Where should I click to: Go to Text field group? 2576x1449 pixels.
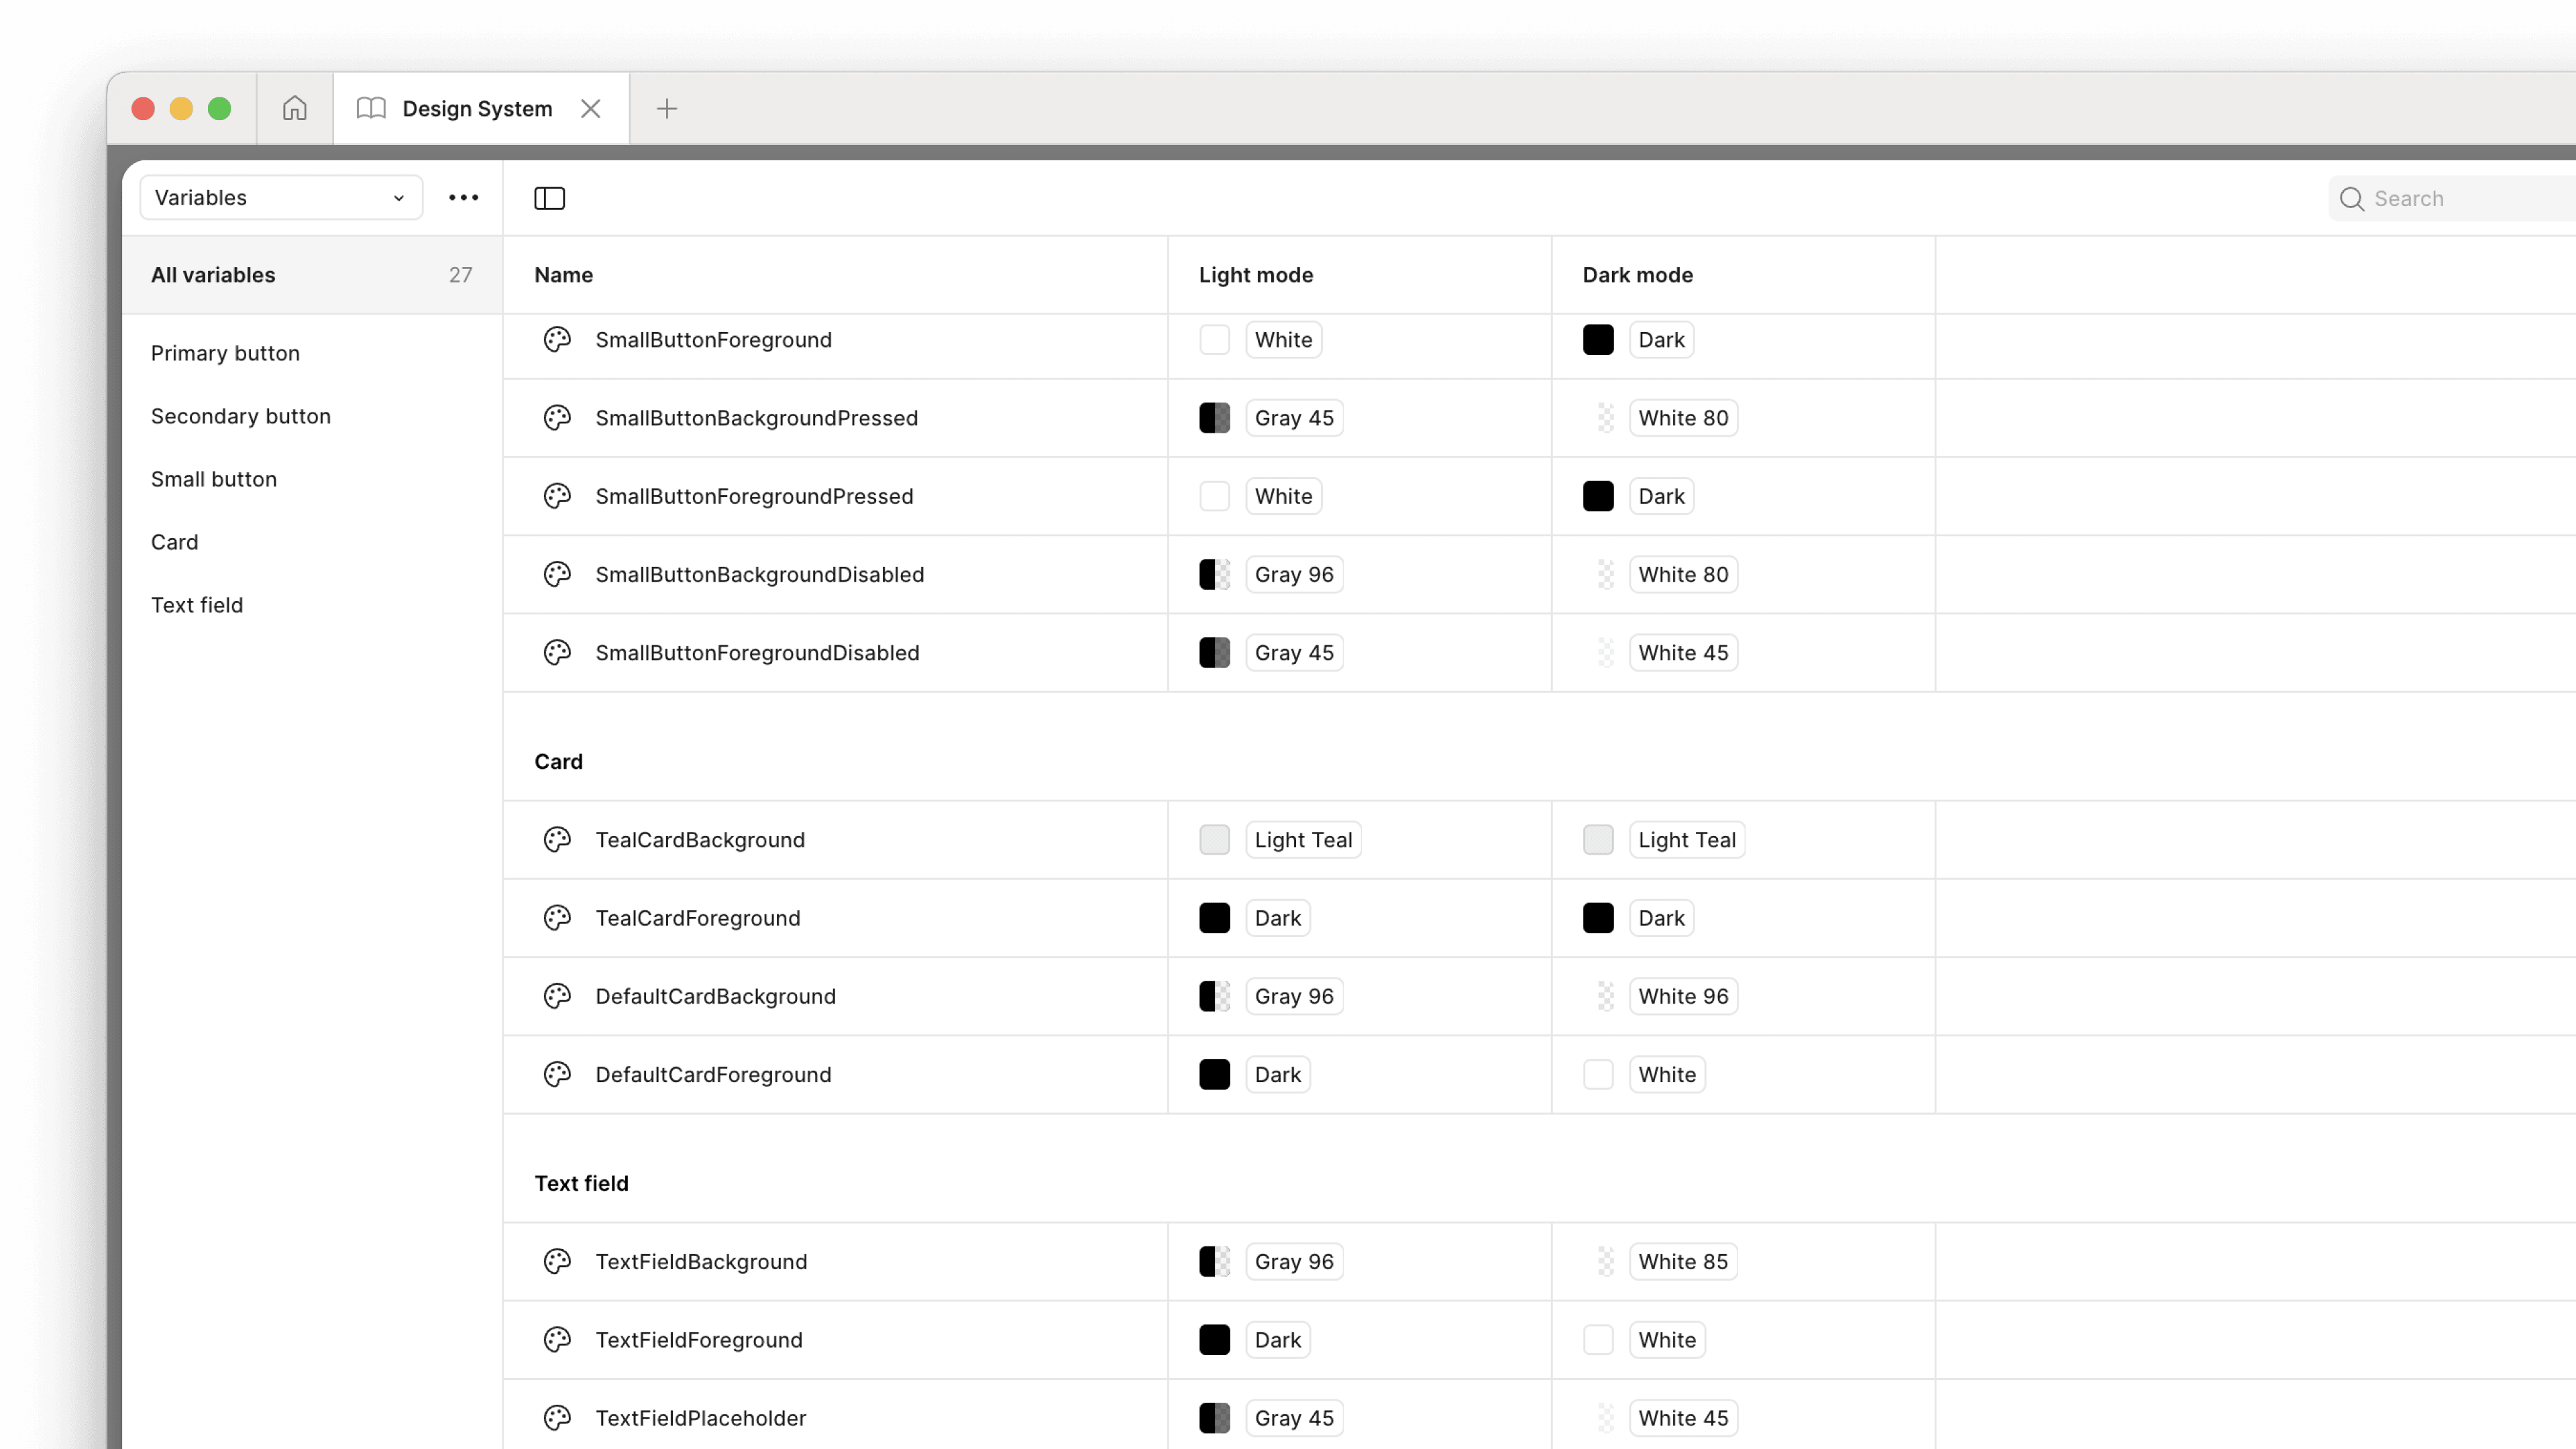point(197,605)
